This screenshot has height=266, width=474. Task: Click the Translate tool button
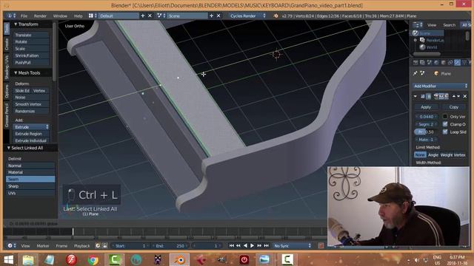31,35
